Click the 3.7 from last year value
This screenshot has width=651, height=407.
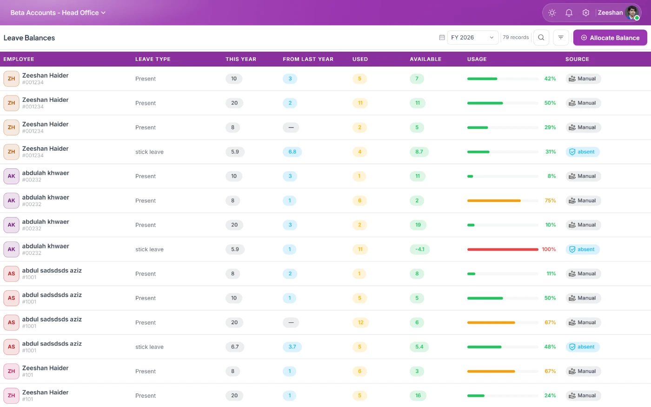292,347
